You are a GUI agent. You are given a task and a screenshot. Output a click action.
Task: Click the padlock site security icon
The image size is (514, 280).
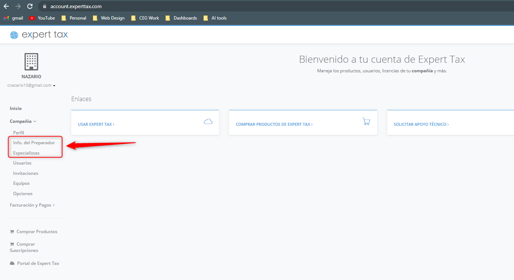pyautogui.click(x=45, y=6)
